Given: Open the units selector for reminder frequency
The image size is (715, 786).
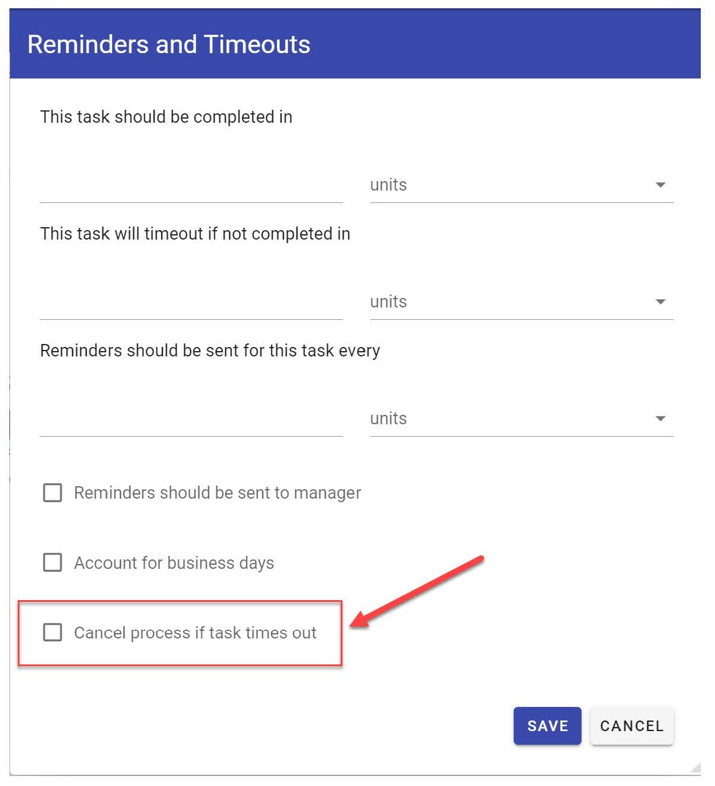Looking at the screenshot, I should [x=508, y=419].
